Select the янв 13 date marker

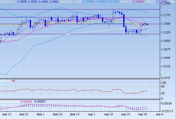7,114
